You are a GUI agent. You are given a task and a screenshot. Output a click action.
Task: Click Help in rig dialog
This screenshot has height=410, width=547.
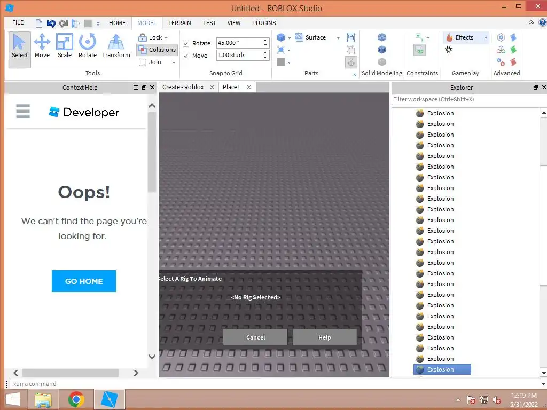(x=324, y=337)
